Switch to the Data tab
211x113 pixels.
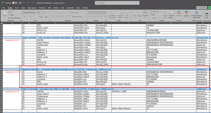point(49,8)
